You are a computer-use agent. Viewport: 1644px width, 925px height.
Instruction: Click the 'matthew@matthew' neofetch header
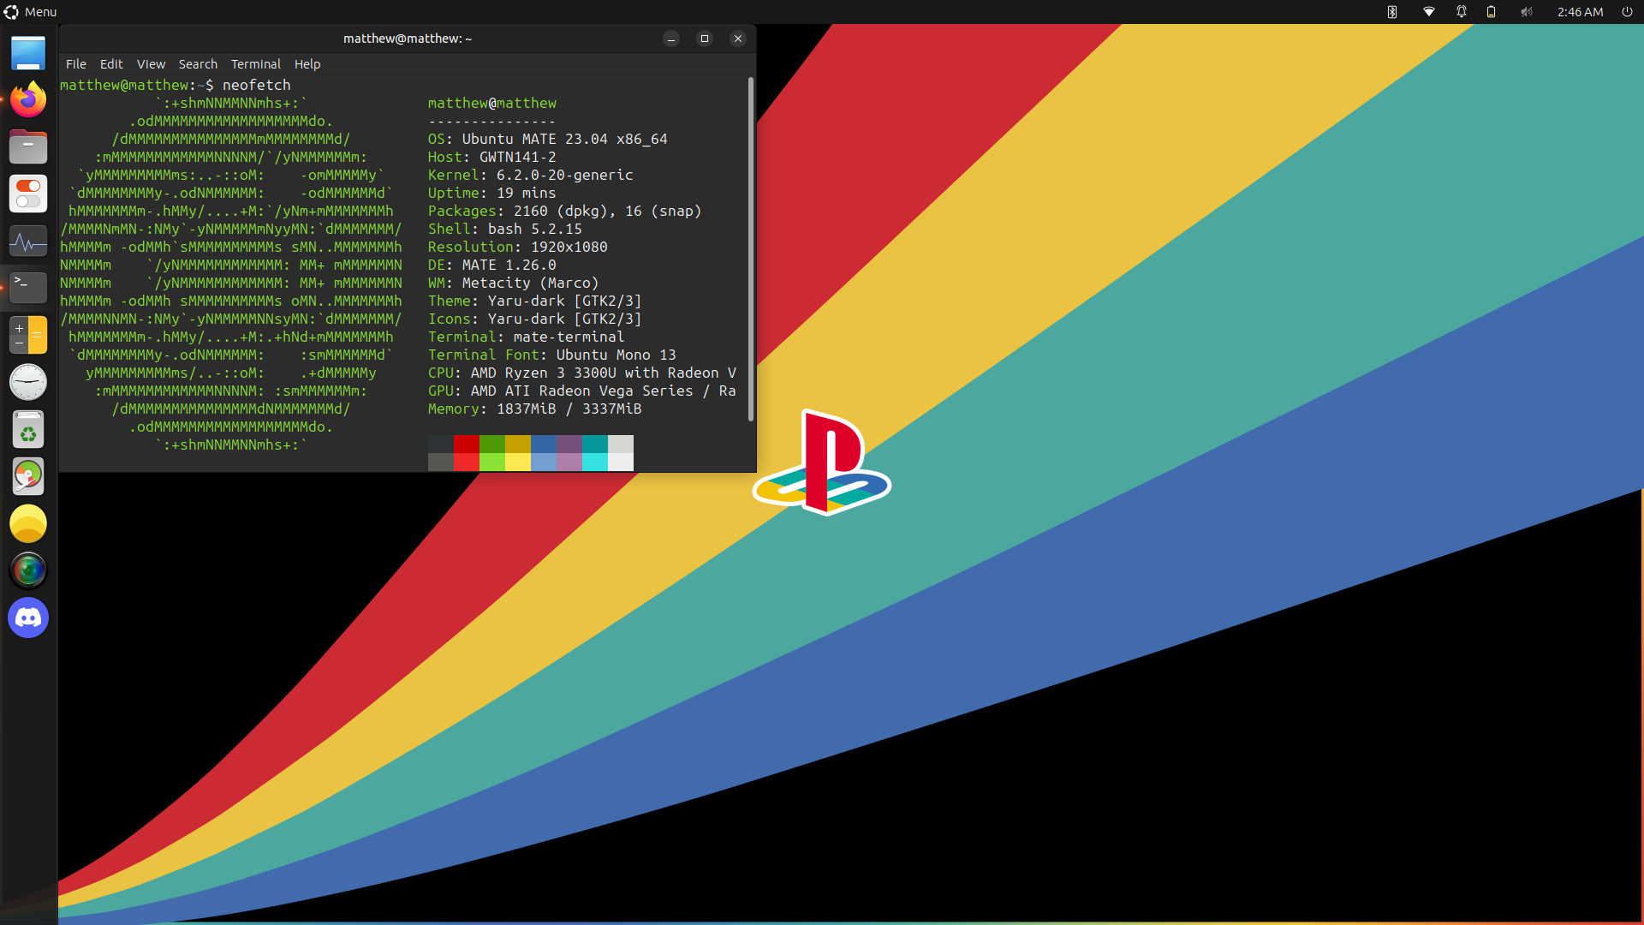coord(492,103)
